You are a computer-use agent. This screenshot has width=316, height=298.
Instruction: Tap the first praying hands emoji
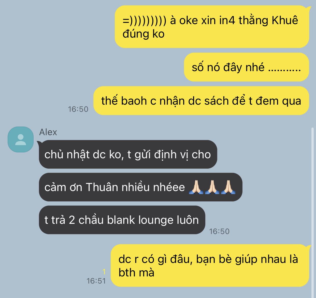point(196,187)
